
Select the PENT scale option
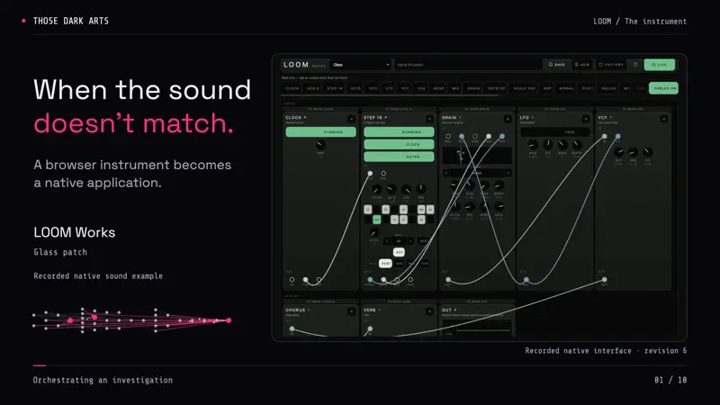[x=385, y=264]
